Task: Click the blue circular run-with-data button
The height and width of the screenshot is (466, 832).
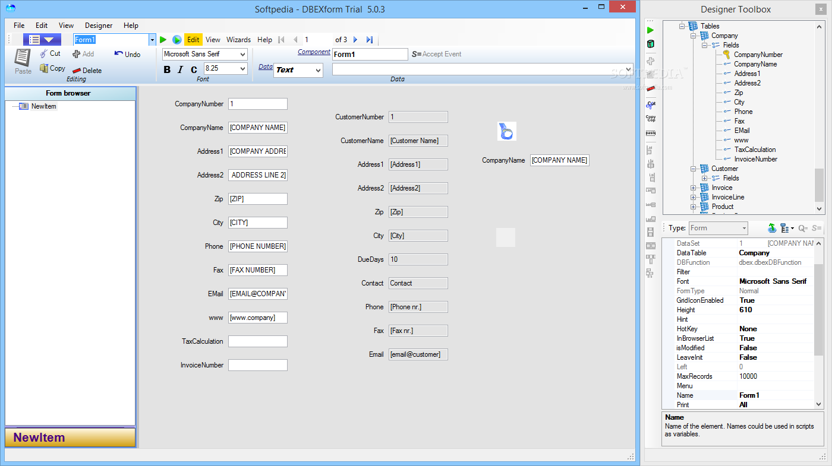Action: tap(177, 40)
